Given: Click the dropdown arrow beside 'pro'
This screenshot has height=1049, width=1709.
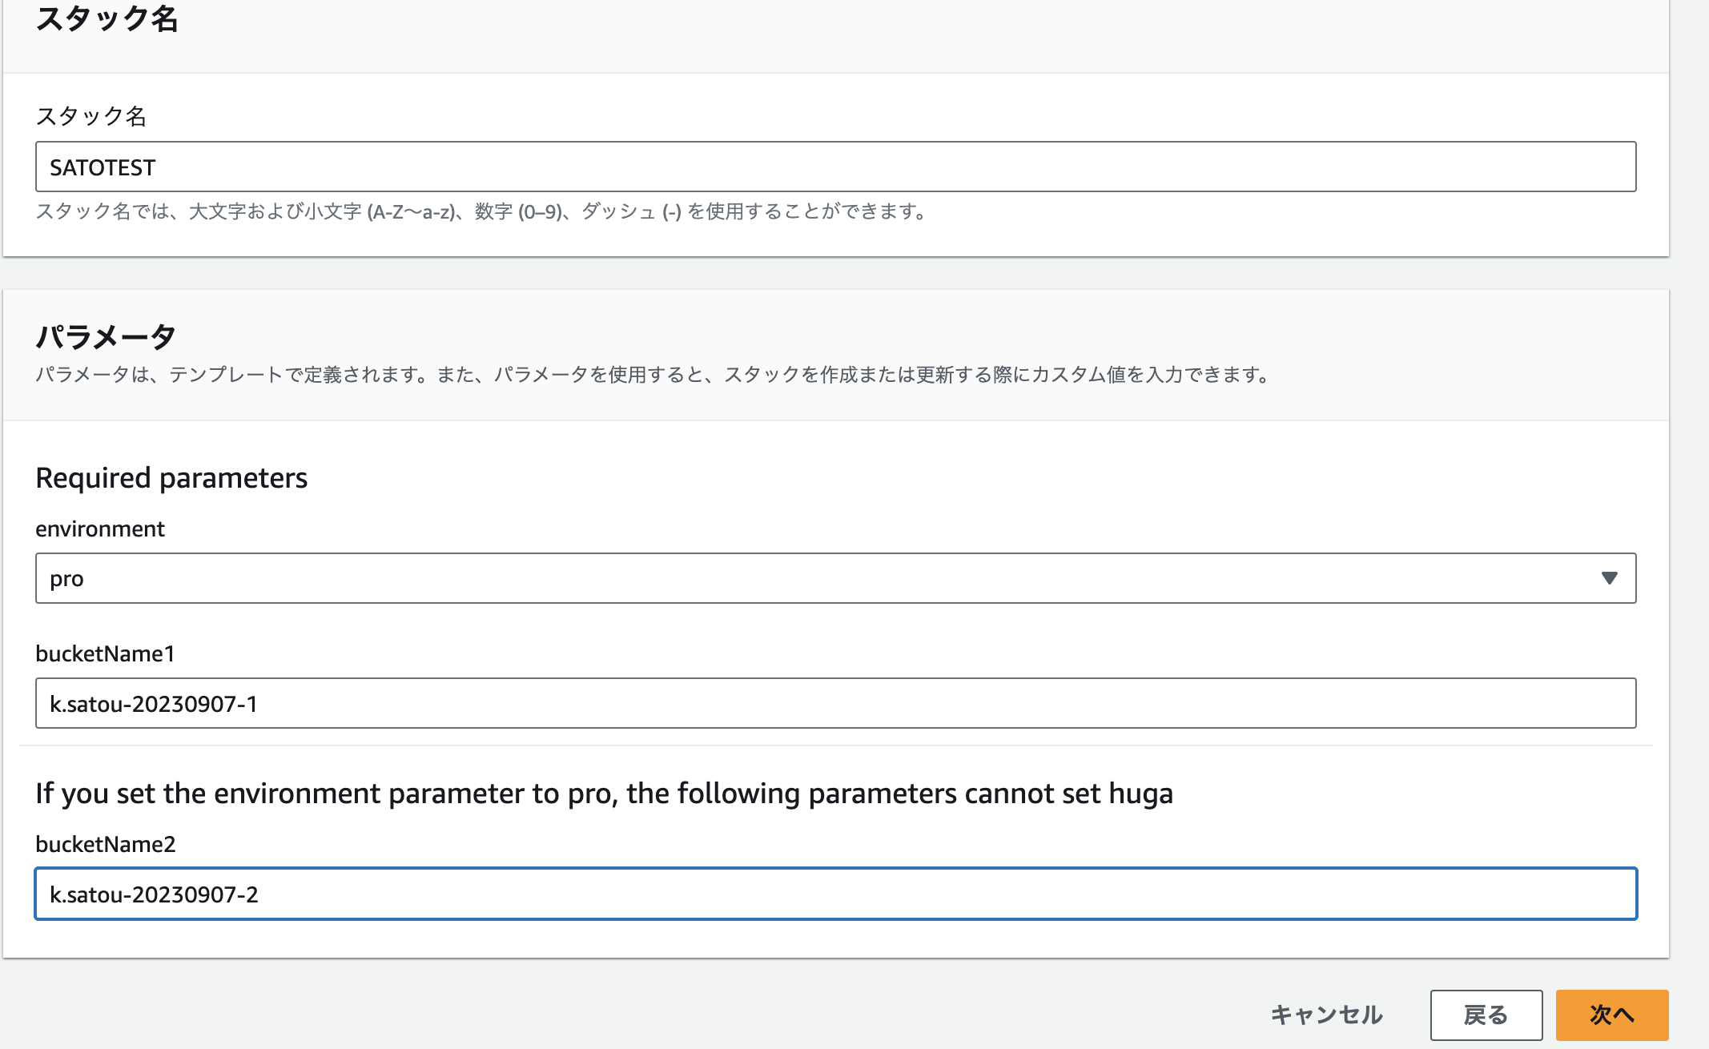Looking at the screenshot, I should click(1610, 578).
